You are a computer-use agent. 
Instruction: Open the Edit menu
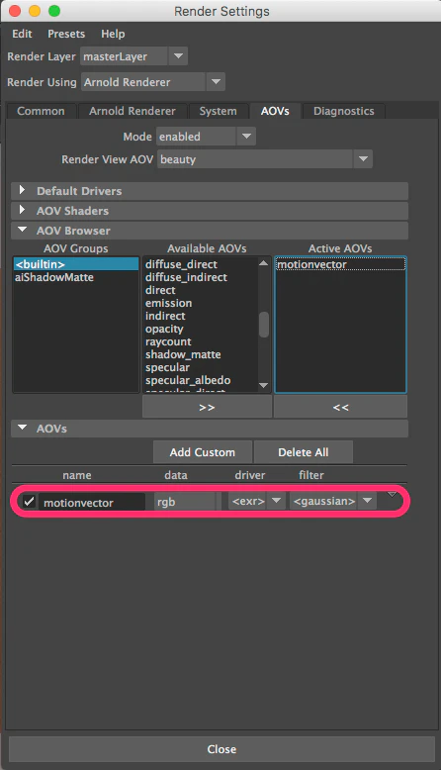22,34
